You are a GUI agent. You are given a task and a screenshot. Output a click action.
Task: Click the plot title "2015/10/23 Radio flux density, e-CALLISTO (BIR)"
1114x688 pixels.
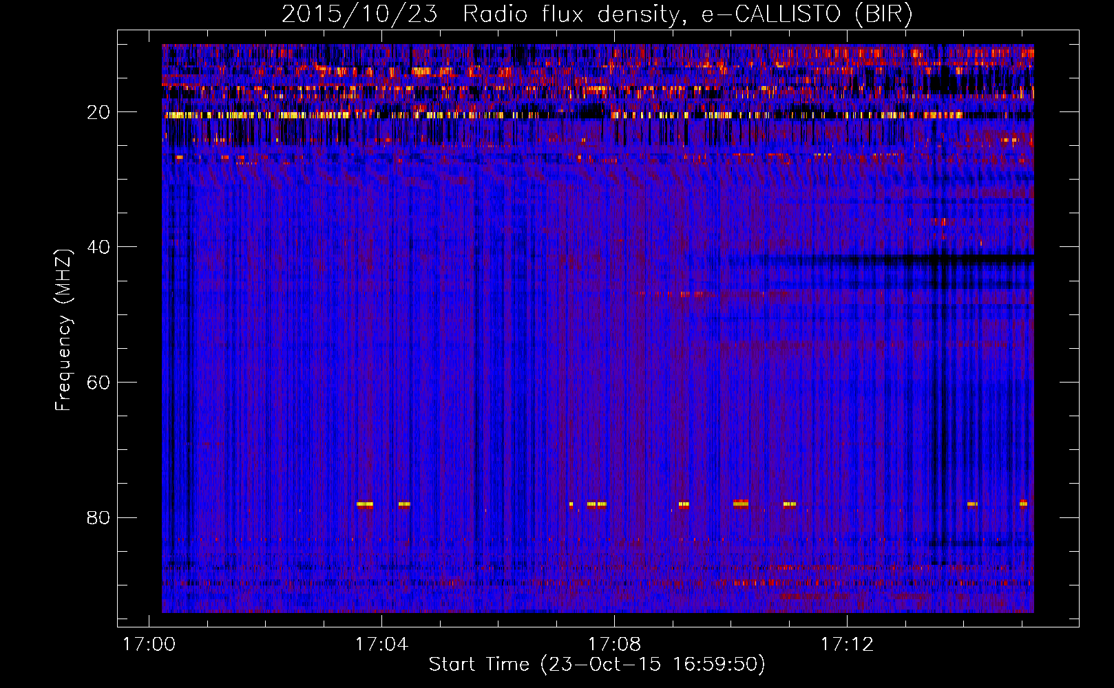(597, 14)
